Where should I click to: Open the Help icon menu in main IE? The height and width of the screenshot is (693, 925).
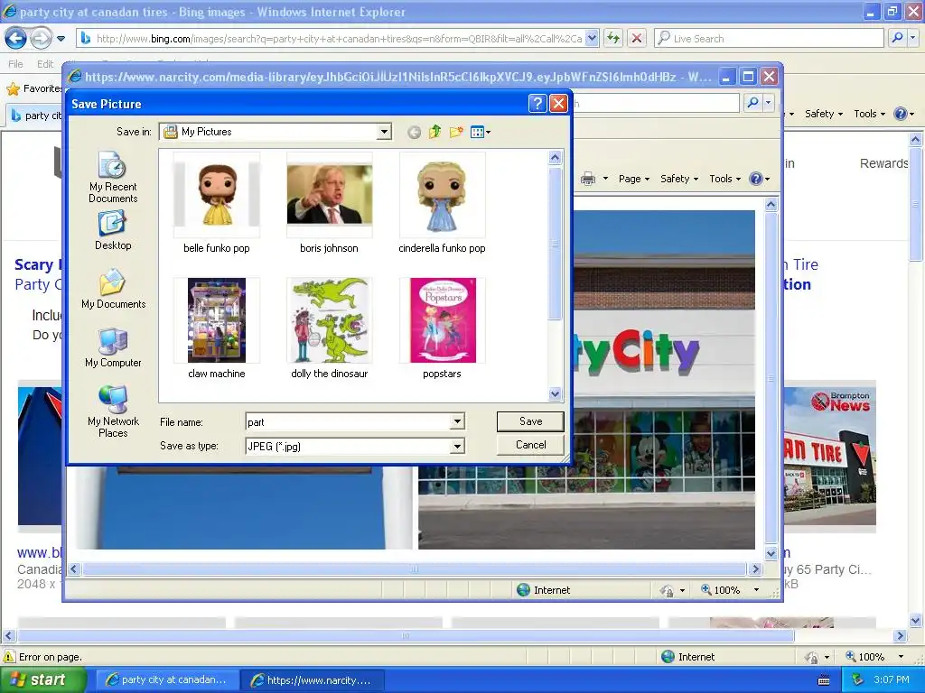[x=903, y=114]
